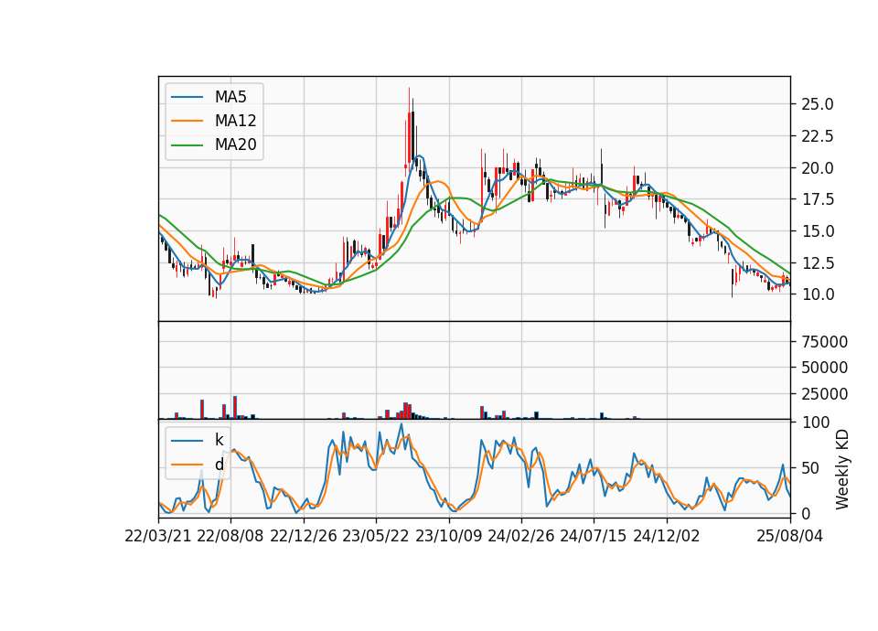Click the 22/12/26 date label
Screen dimensions: 878x631
(x=304, y=536)
